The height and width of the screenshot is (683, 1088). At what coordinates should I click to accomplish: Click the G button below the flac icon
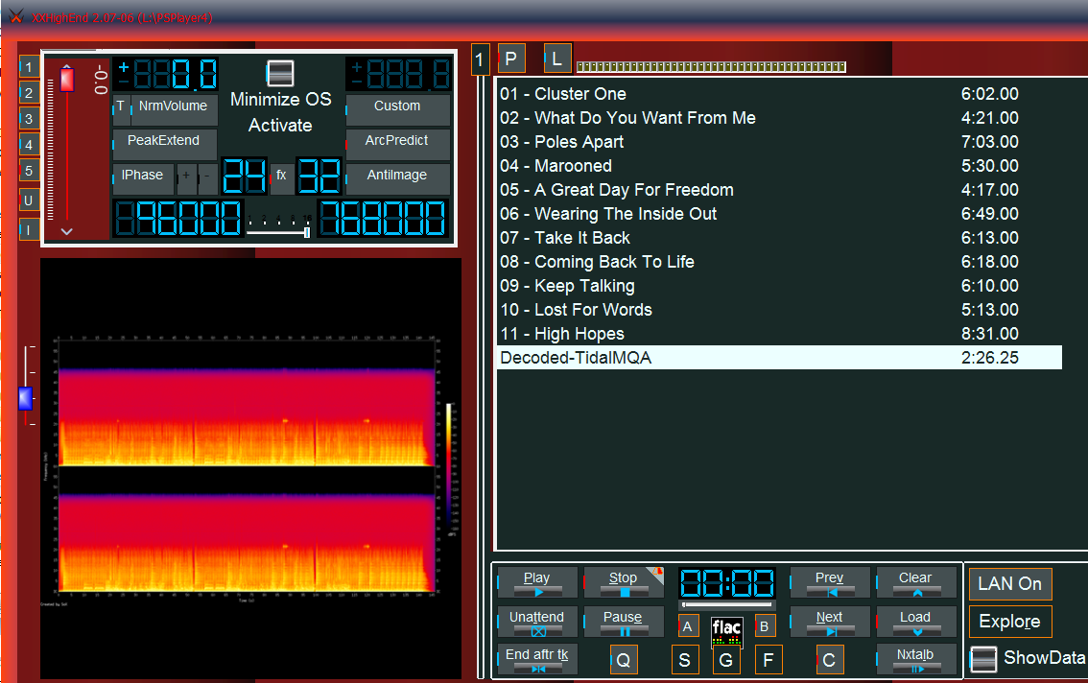click(726, 660)
